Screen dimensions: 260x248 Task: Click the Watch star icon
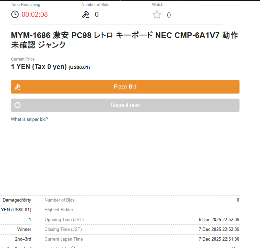[157, 14]
